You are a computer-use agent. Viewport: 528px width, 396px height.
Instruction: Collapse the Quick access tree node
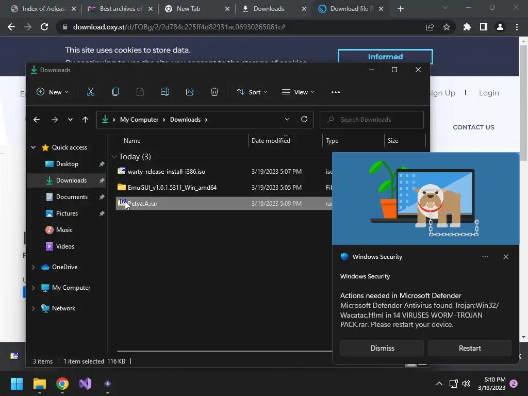[x=34, y=147]
